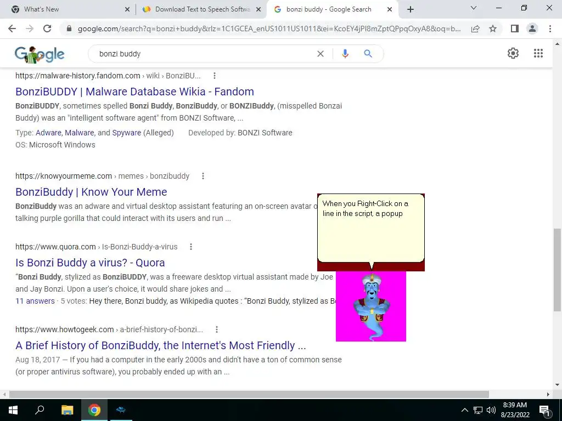The width and height of the screenshot is (562, 421).
Task: Go to the Google doodle logo homepage
Action: tap(40, 54)
